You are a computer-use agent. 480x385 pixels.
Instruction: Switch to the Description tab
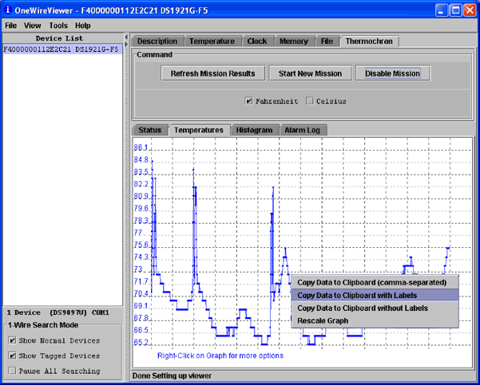[157, 41]
